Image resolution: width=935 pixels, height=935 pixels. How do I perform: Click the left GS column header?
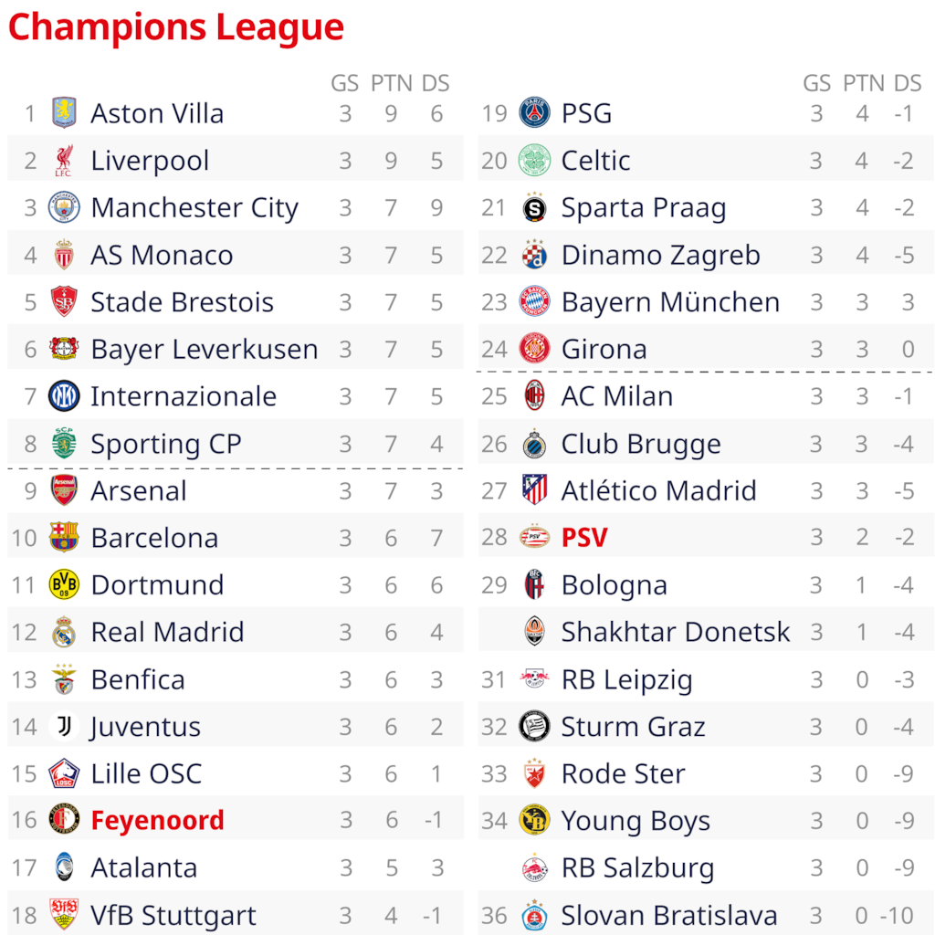pos(344,83)
